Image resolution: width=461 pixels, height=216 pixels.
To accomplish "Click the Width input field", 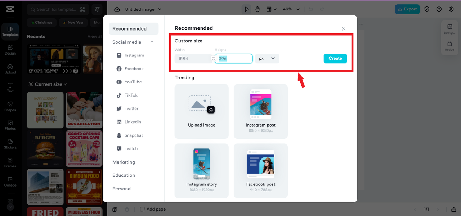I will pyautogui.click(x=193, y=58).
